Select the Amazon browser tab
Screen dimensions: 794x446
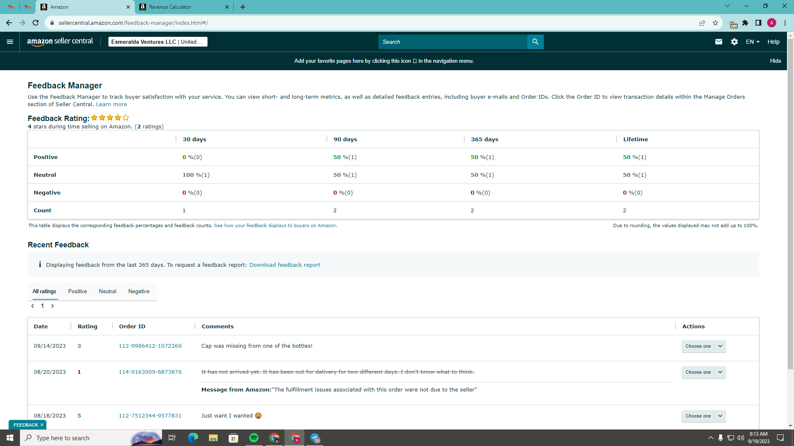coord(86,7)
